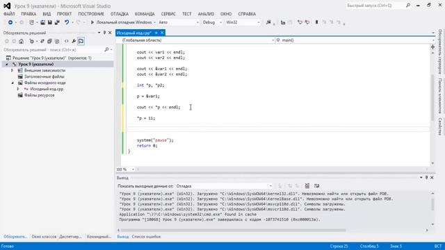Pin the Output (Вывод) panel

426,178
